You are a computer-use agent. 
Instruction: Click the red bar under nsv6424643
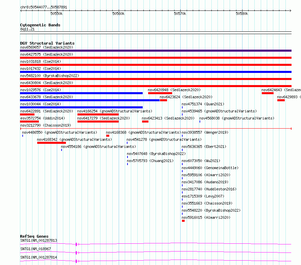pos(268,93)
